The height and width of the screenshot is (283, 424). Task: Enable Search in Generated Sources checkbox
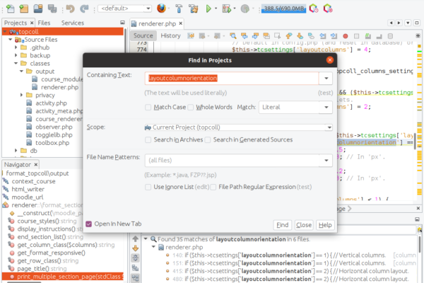click(x=207, y=140)
